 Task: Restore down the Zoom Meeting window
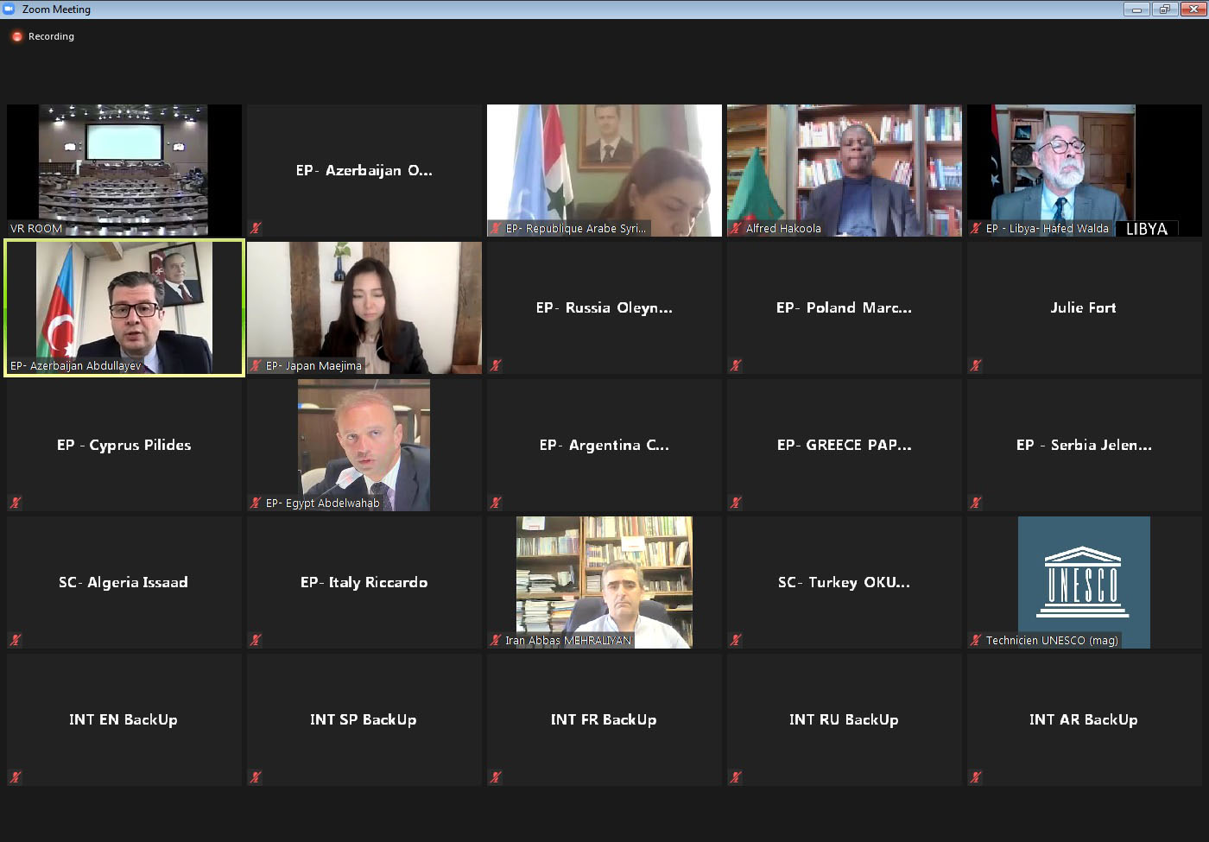pos(1165,9)
